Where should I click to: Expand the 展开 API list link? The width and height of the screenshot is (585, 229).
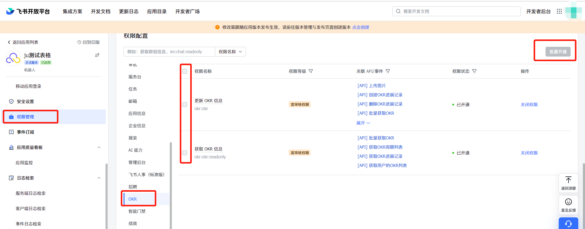(x=363, y=123)
